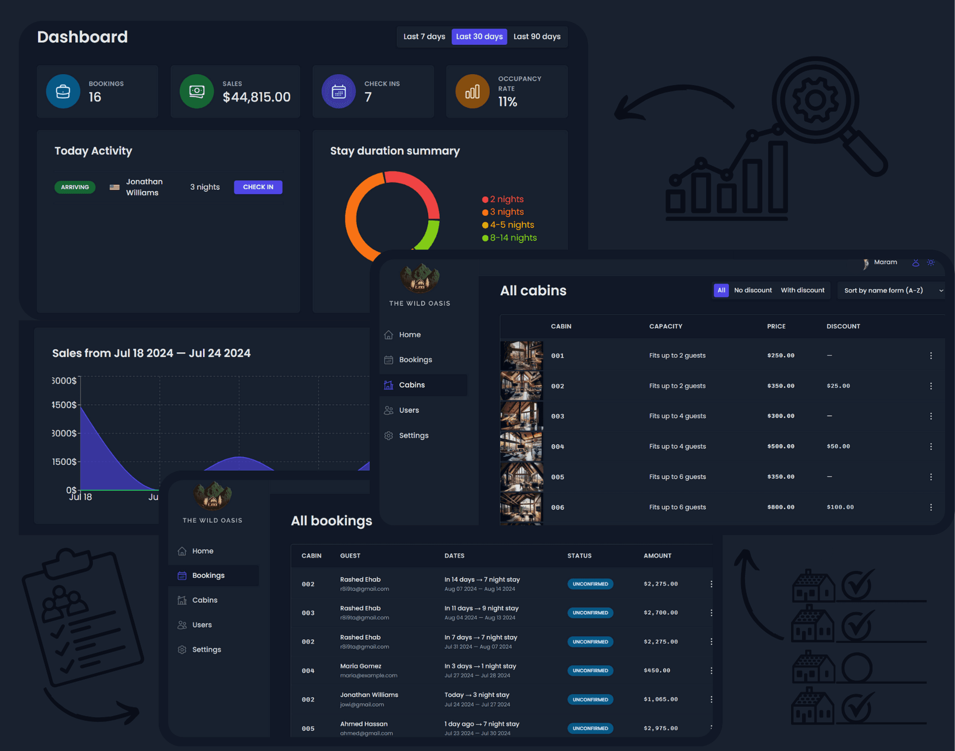Screen dimensions: 955x751
Task: Open options menu for cabin 006
Action: click(931, 507)
